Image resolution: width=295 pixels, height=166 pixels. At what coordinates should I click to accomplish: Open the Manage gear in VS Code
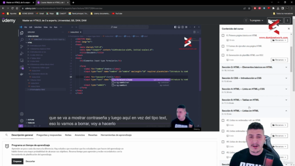(x=22, y=121)
